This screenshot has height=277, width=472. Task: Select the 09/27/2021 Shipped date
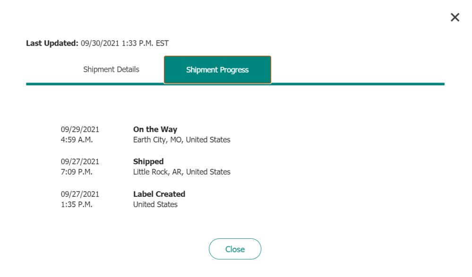(x=80, y=161)
